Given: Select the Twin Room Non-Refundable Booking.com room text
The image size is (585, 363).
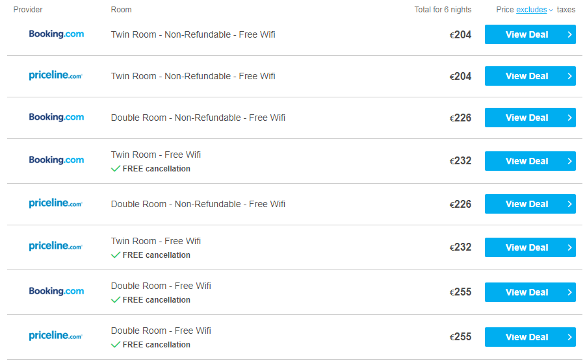Looking at the screenshot, I should point(193,34).
